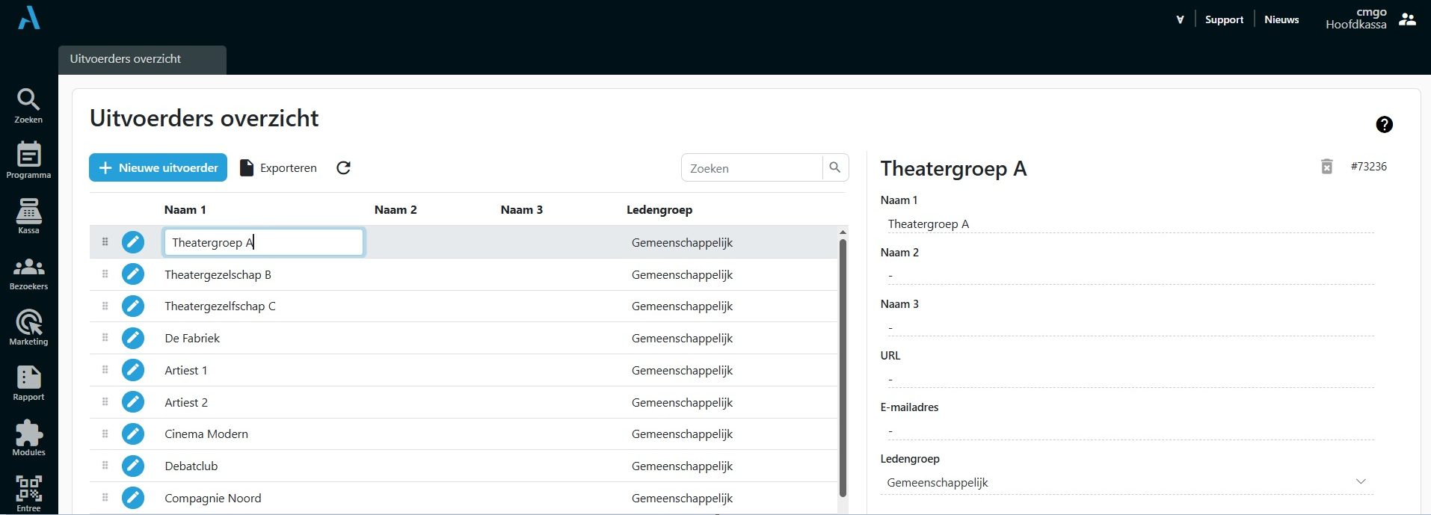The width and height of the screenshot is (1431, 515).
Task: Open the Kassa sidebar icon
Action: (x=28, y=215)
